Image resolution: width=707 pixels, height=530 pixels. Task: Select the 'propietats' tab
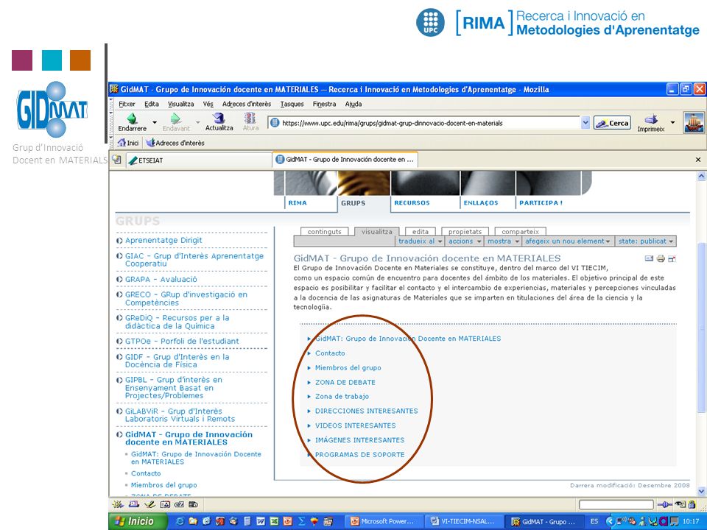click(465, 232)
